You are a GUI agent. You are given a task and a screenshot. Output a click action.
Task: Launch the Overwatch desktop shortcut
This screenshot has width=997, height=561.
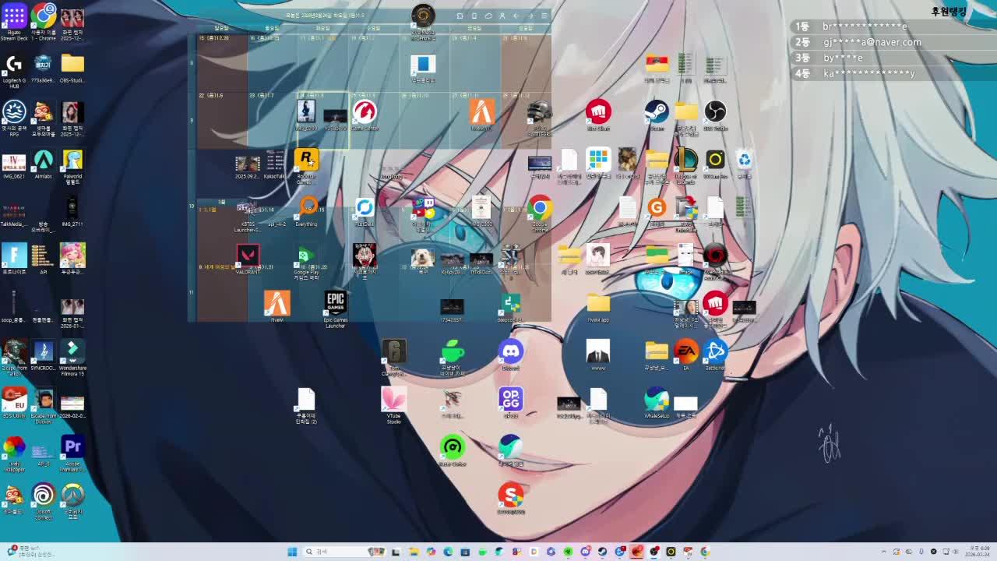point(72,502)
